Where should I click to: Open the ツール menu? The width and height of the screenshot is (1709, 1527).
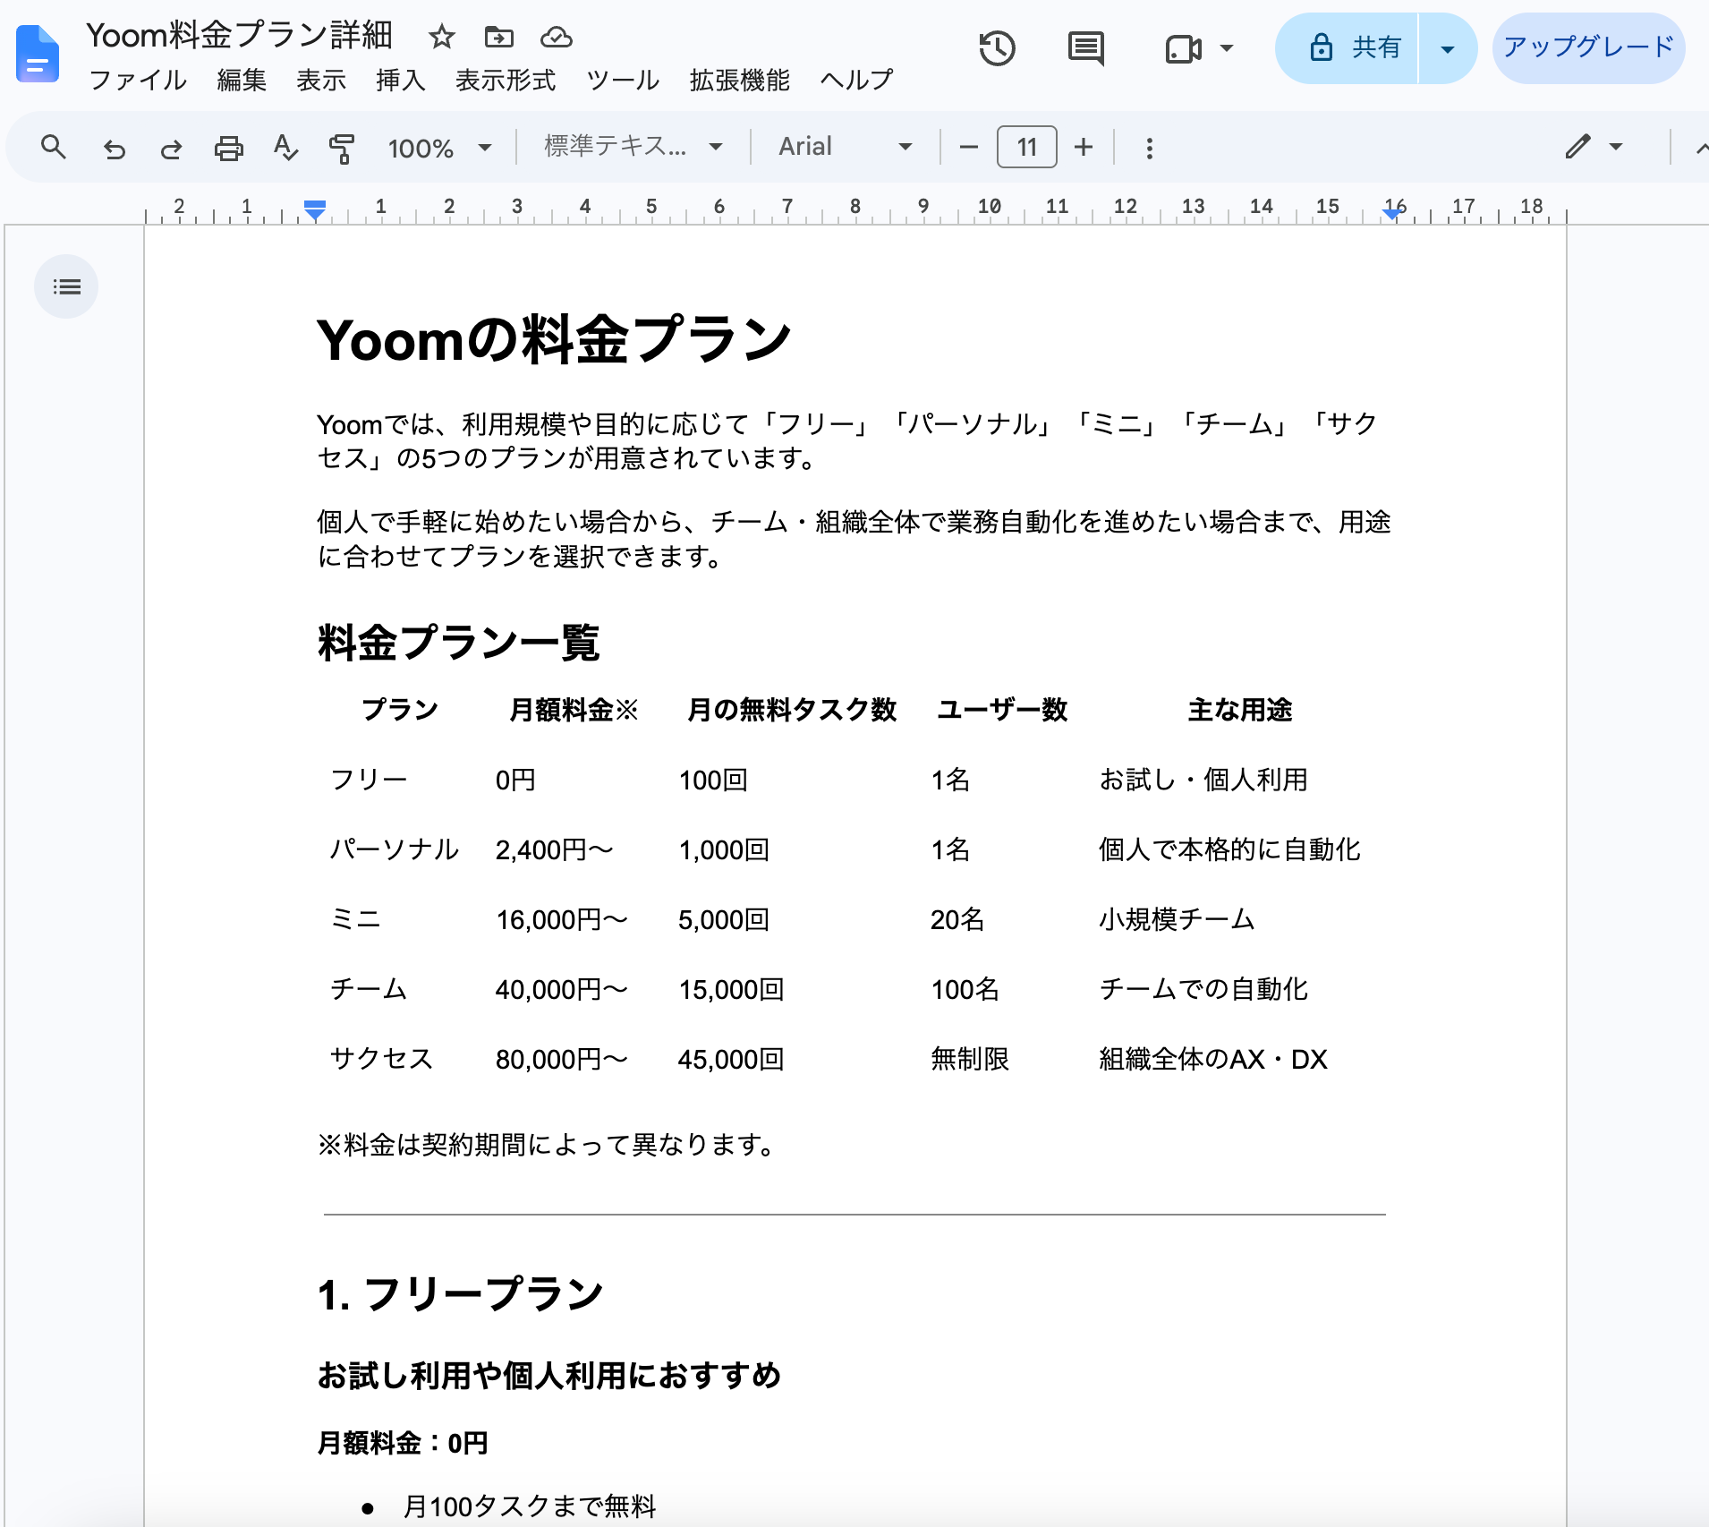coord(623,81)
